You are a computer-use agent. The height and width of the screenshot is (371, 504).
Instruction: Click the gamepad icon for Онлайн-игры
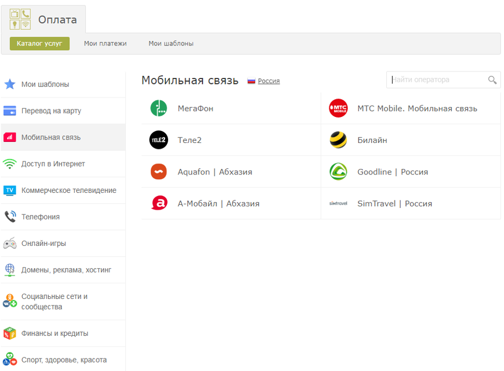coord(10,243)
